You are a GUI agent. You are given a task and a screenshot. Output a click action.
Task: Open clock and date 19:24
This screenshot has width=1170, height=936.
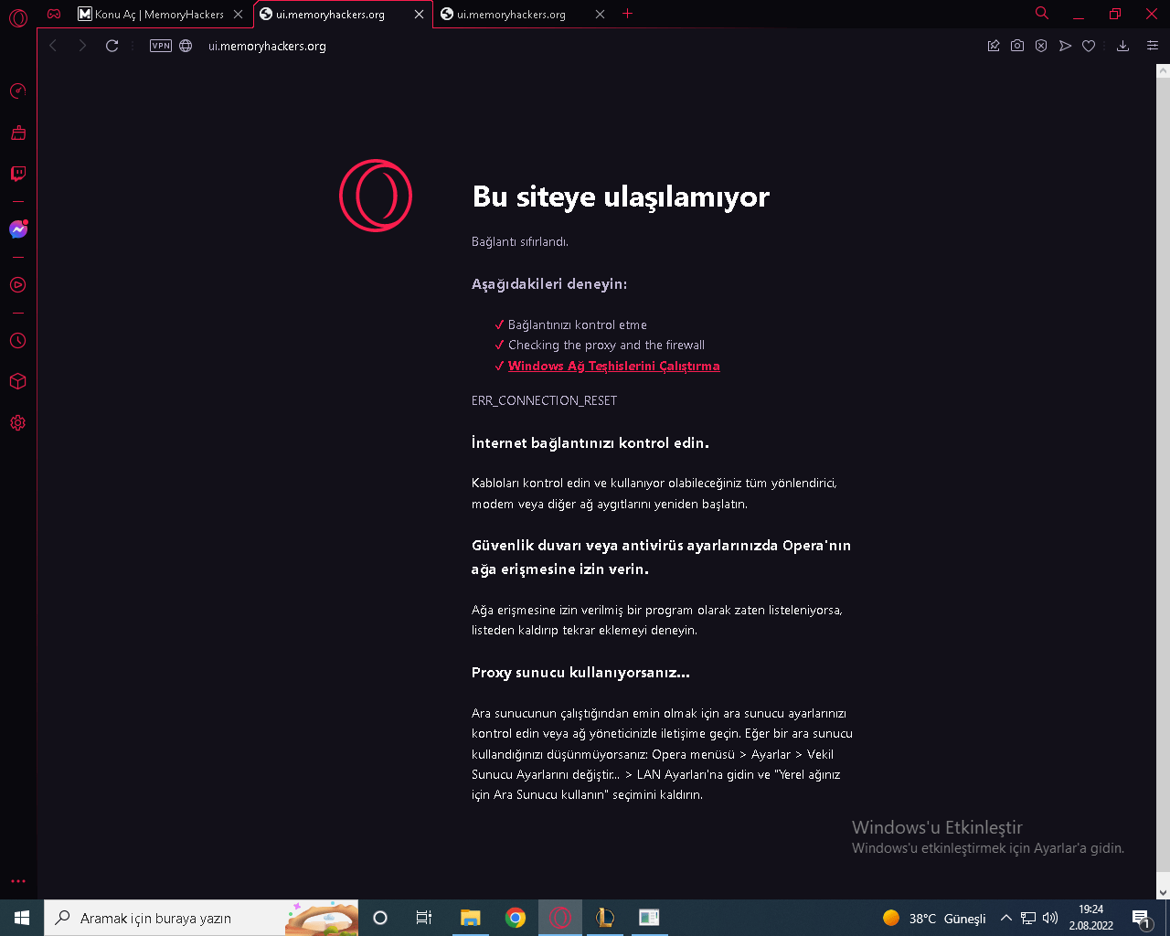(1091, 918)
